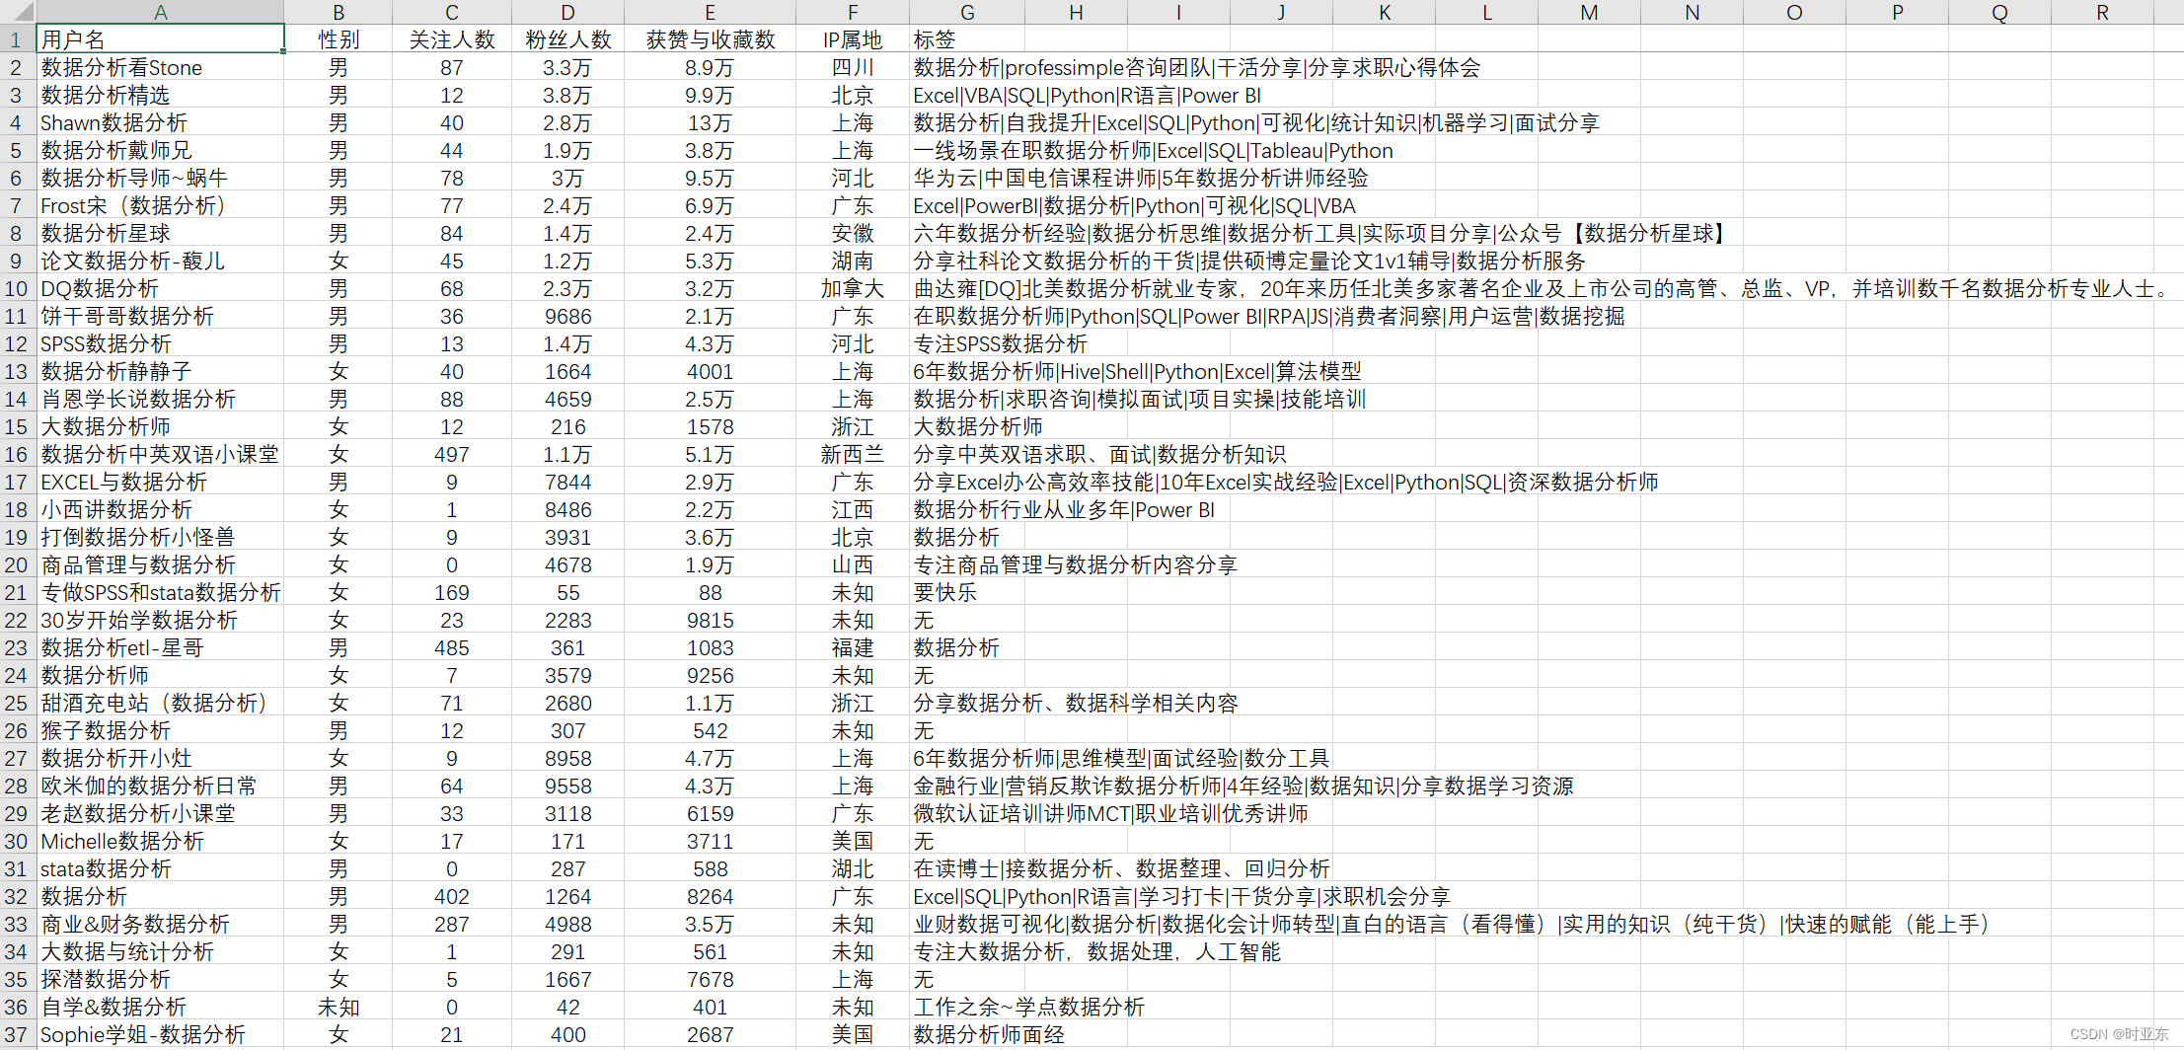This screenshot has width=2184, height=1050.
Task: Click the select-all corner triangle
Action: point(18,12)
